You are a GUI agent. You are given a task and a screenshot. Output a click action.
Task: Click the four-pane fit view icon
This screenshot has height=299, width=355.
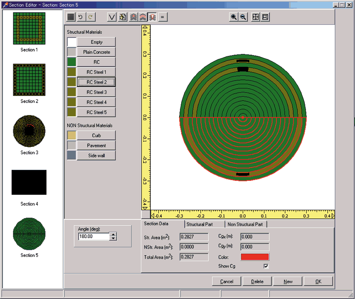point(256,17)
